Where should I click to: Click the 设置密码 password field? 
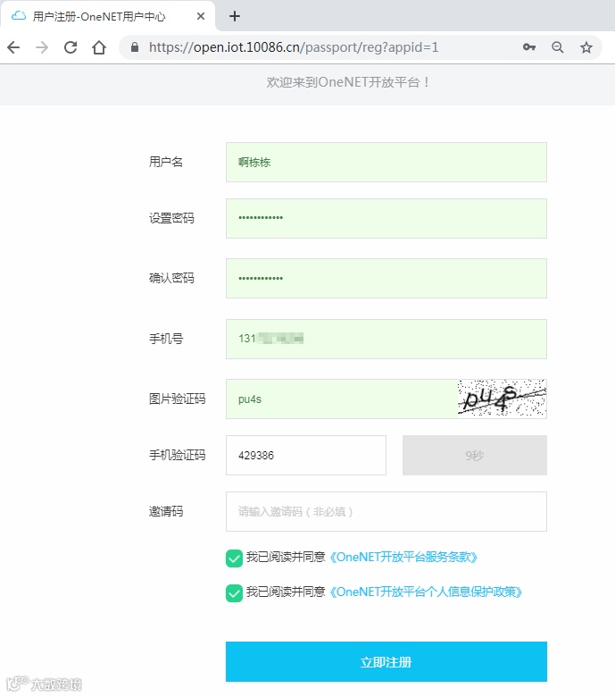tap(386, 218)
